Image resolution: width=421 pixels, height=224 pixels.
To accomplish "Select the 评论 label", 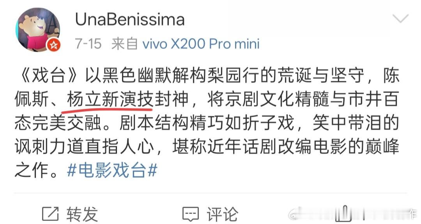I will pos(222,214).
